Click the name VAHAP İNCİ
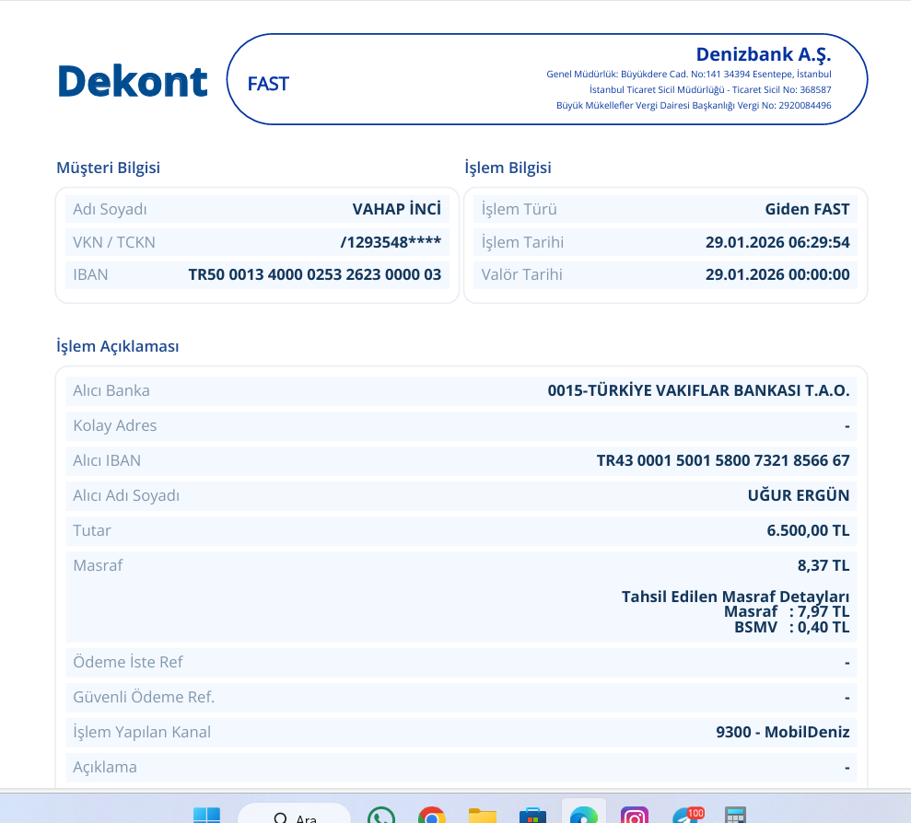Viewport: 911px width, 823px height. (x=397, y=209)
